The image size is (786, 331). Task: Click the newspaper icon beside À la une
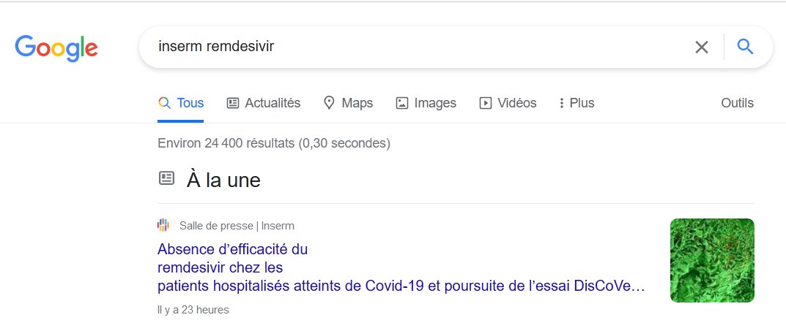166,178
